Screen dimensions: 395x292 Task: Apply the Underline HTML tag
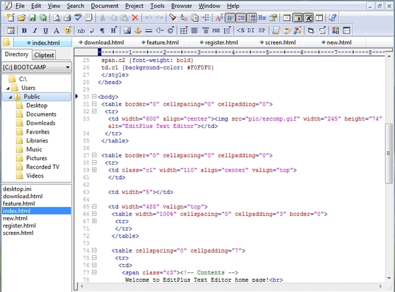(x=46, y=31)
